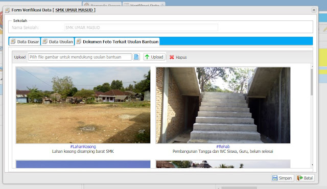This screenshot has height=189, width=327.
Task: Click the scroll down arrow of photo list
Action: point(312,165)
